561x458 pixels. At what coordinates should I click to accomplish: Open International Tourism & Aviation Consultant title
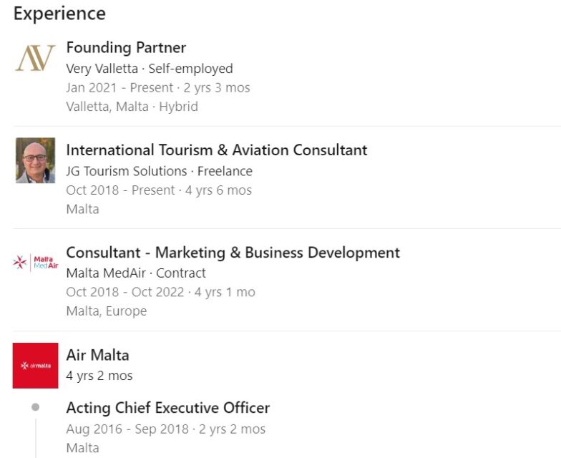(x=216, y=150)
